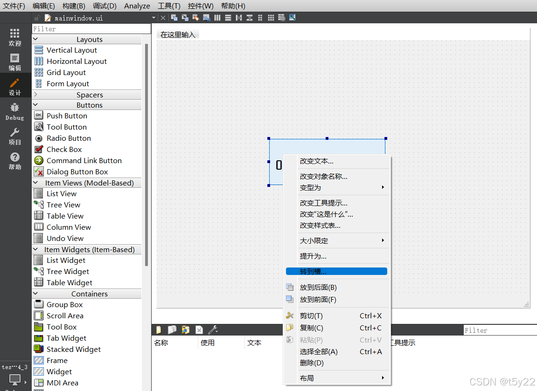
Task: Select the 设计 design mode icon
Action: point(15,87)
